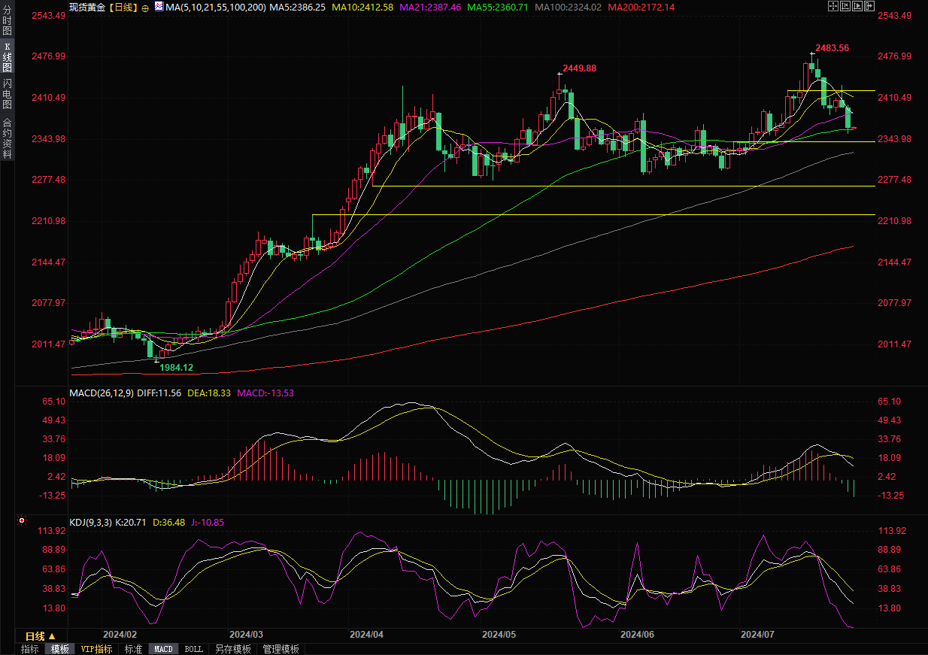This screenshot has width=928, height=655.
Task: Click the MA indicator chart icon
Action: click(x=159, y=6)
